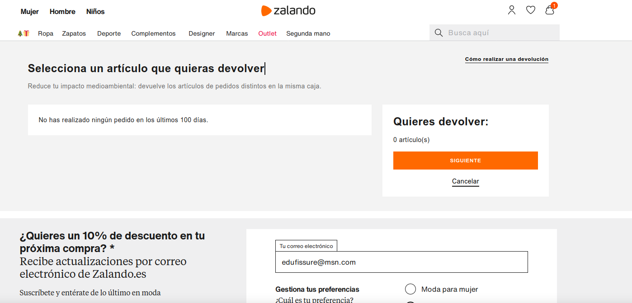The height and width of the screenshot is (303, 632).
Task: Open the Deporte menu
Action: (109, 33)
